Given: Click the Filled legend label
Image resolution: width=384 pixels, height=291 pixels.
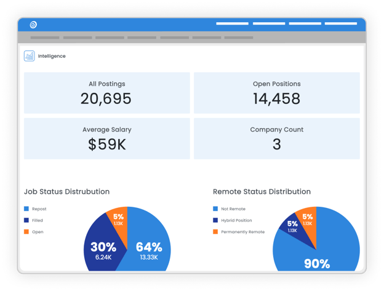Looking at the screenshot, I should click(x=38, y=220).
